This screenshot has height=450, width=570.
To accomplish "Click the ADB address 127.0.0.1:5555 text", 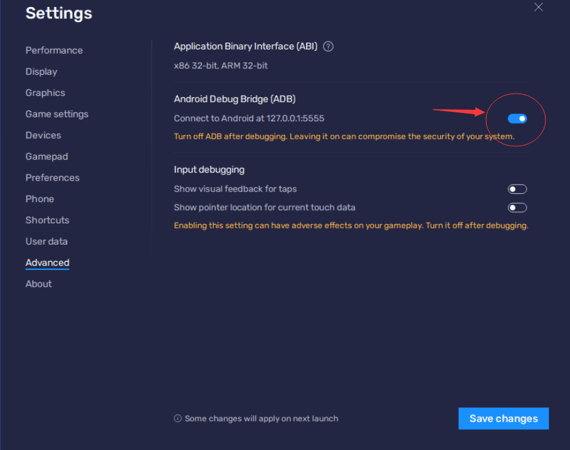I will pos(295,118).
